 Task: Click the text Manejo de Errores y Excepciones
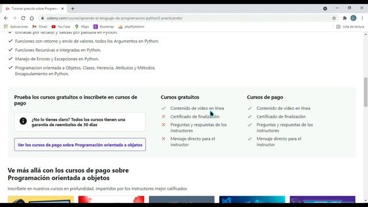(x=57, y=59)
